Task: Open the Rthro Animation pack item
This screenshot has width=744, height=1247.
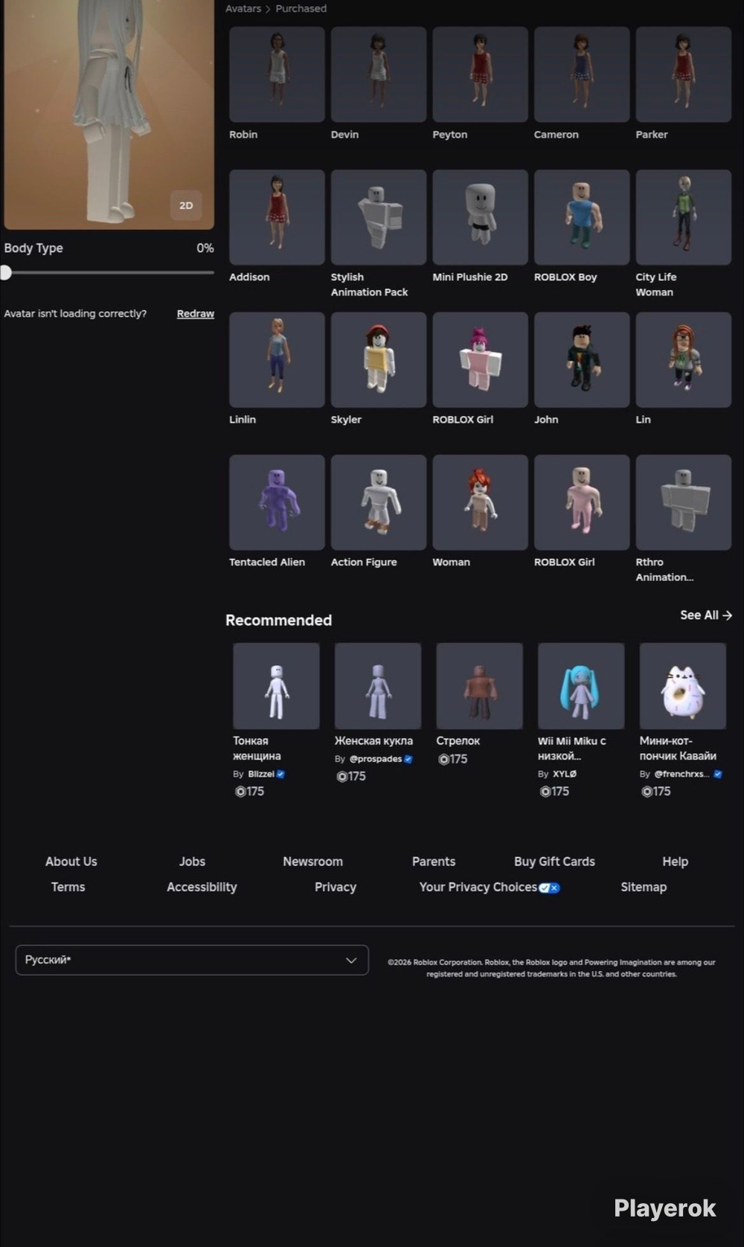Action: 683,502
